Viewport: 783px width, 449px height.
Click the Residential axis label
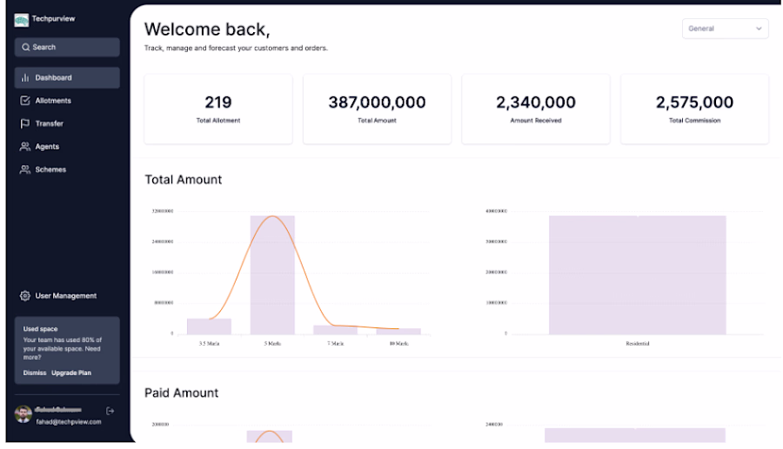(638, 343)
